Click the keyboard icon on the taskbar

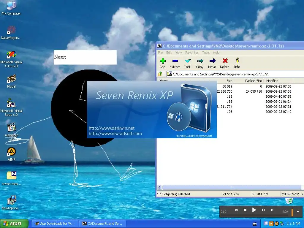pos(255,224)
